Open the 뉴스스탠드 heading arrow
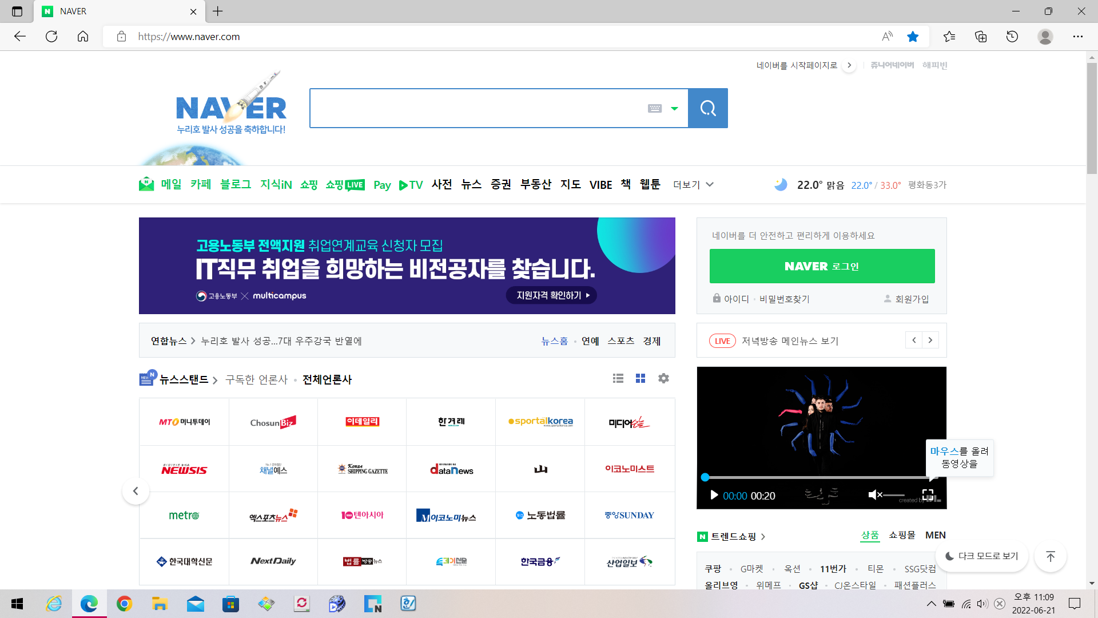 tap(215, 380)
